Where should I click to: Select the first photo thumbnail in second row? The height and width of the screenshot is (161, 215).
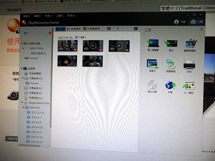67,61
